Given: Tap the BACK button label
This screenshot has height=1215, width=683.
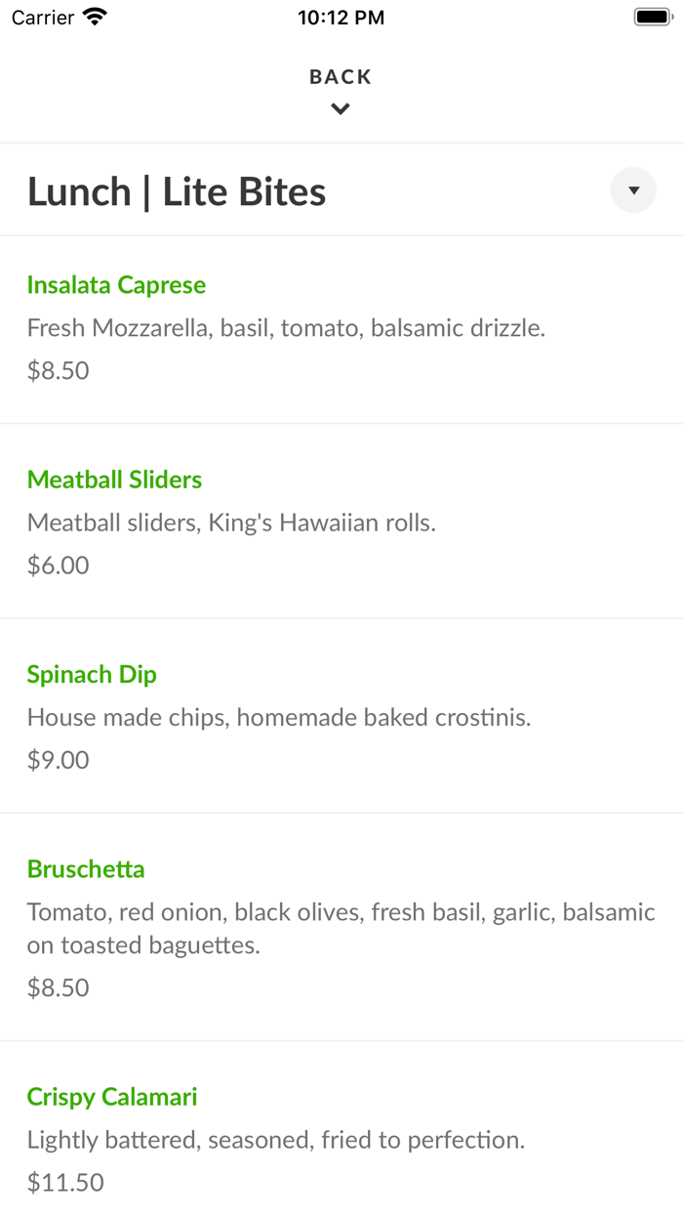Looking at the screenshot, I should pos(341,77).
